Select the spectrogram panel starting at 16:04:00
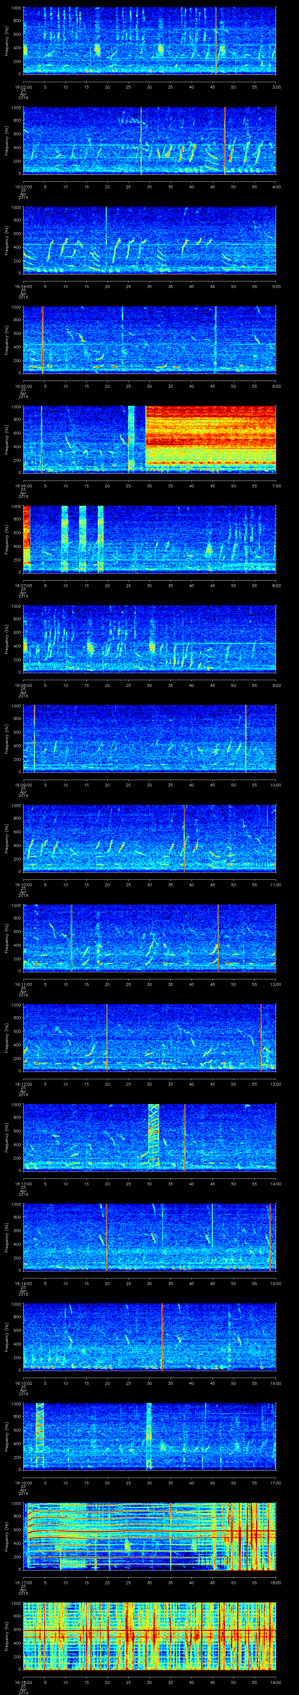299x1695 pixels. coord(149,240)
